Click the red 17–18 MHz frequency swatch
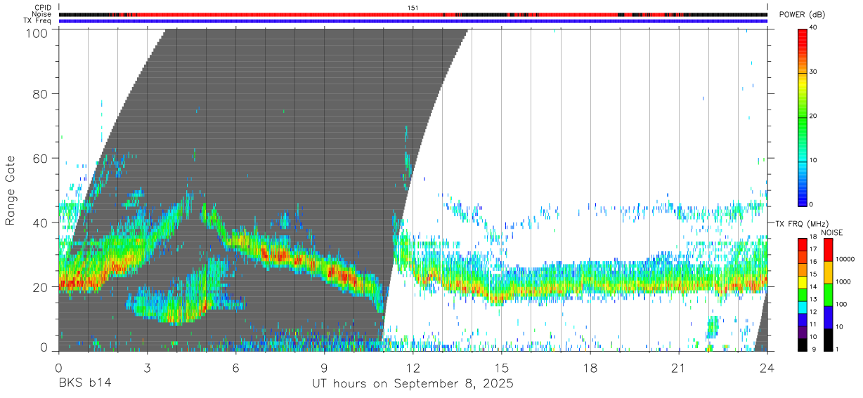This screenshot has width=863, height=398. (x=803, y=245)
